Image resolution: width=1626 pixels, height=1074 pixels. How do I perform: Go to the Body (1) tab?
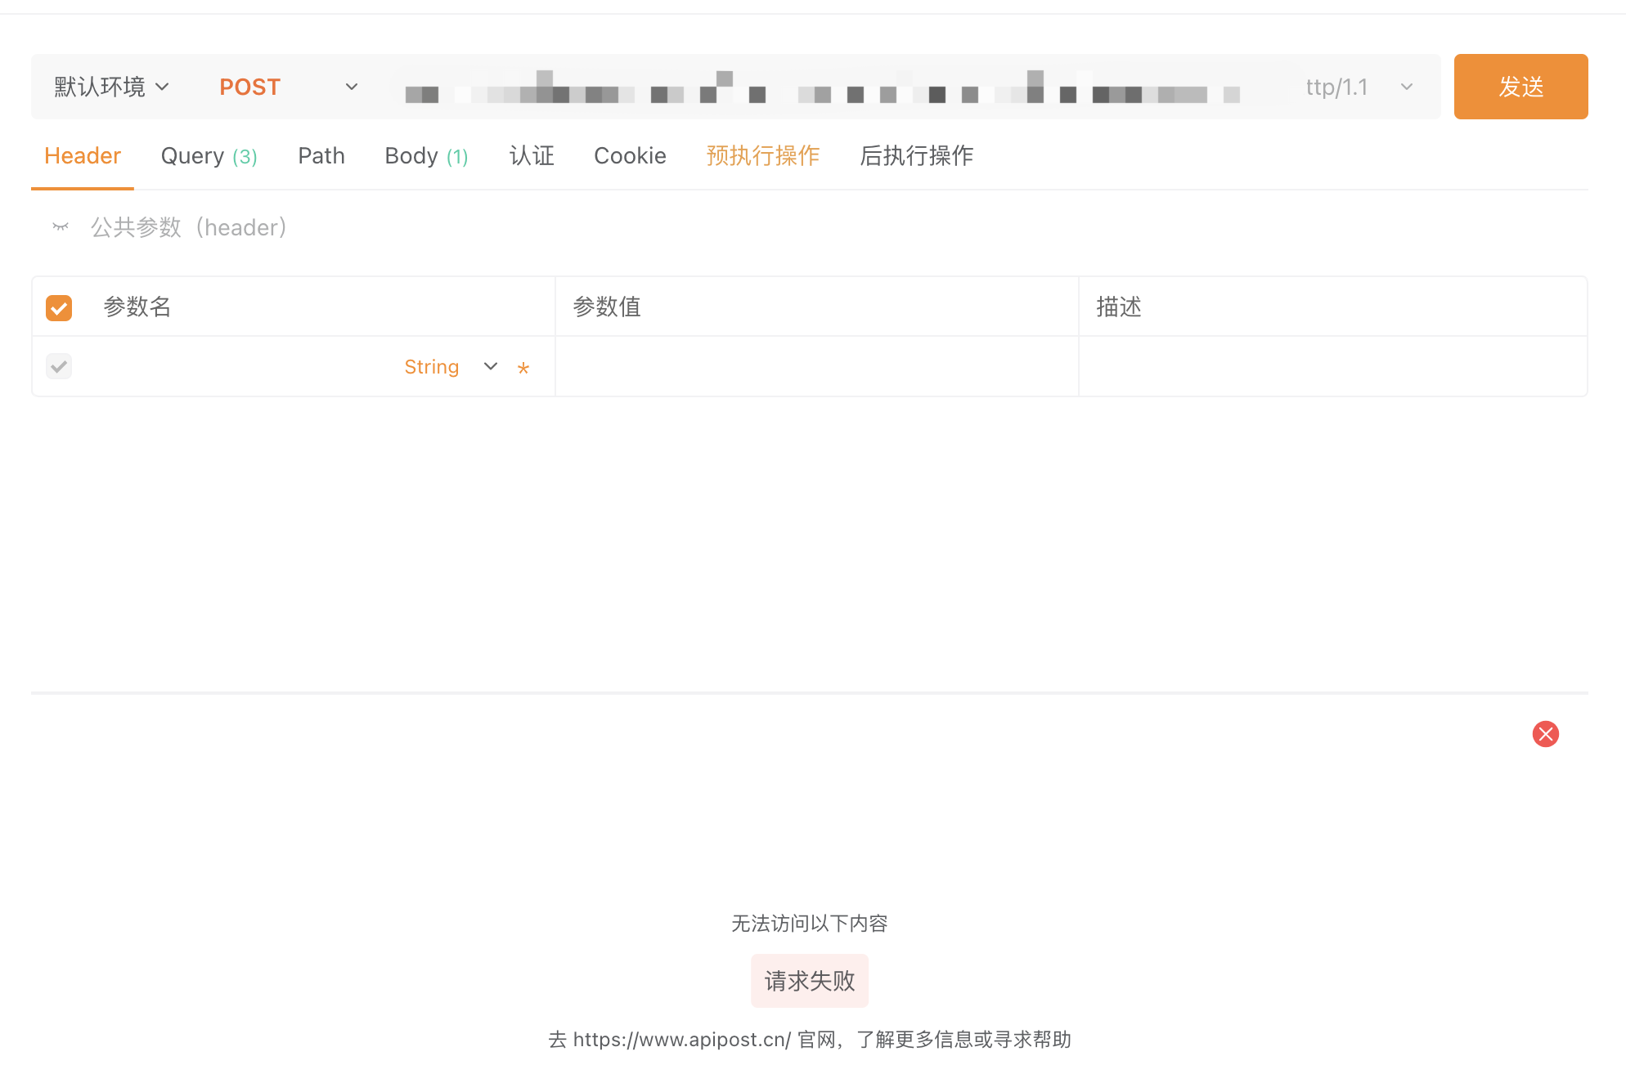click(426, 155)
